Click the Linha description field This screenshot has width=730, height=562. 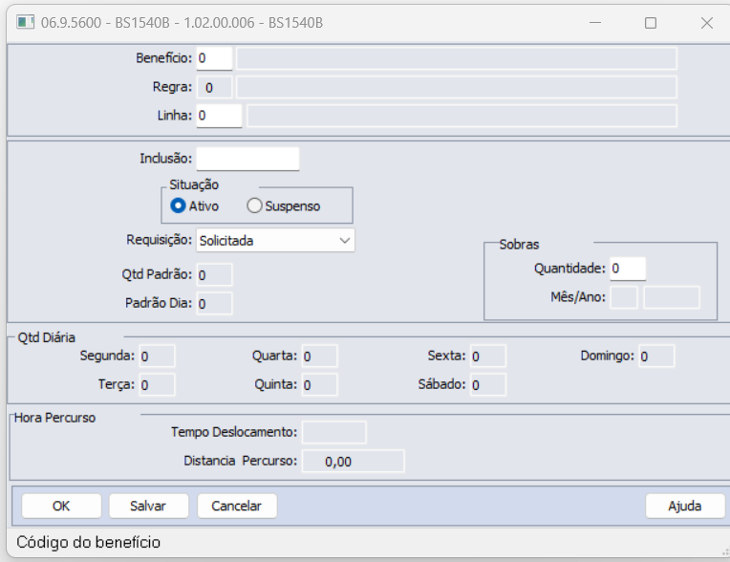coord(462,116)
